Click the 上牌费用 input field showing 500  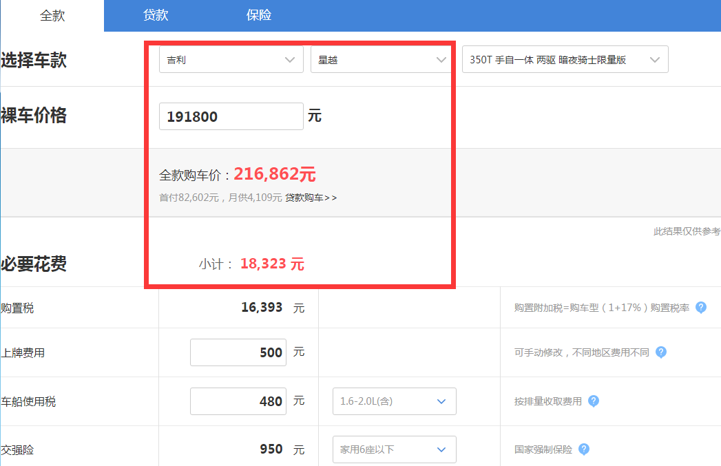click(238, 352)
